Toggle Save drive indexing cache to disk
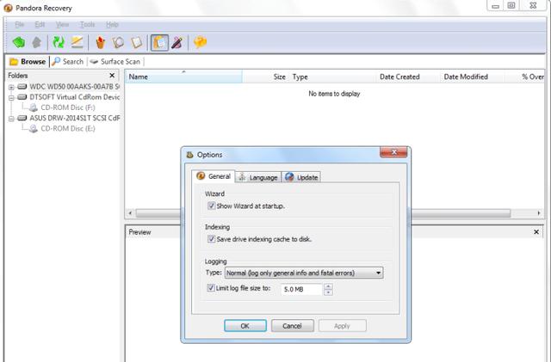Viewport: 551px width, 362px height. [211, 239]
